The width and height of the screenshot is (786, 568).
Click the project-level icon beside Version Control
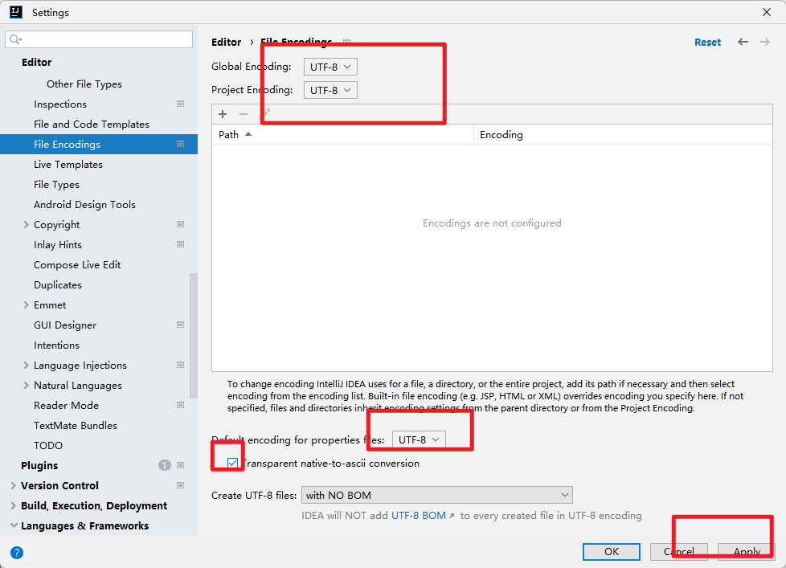coord(181,485)
